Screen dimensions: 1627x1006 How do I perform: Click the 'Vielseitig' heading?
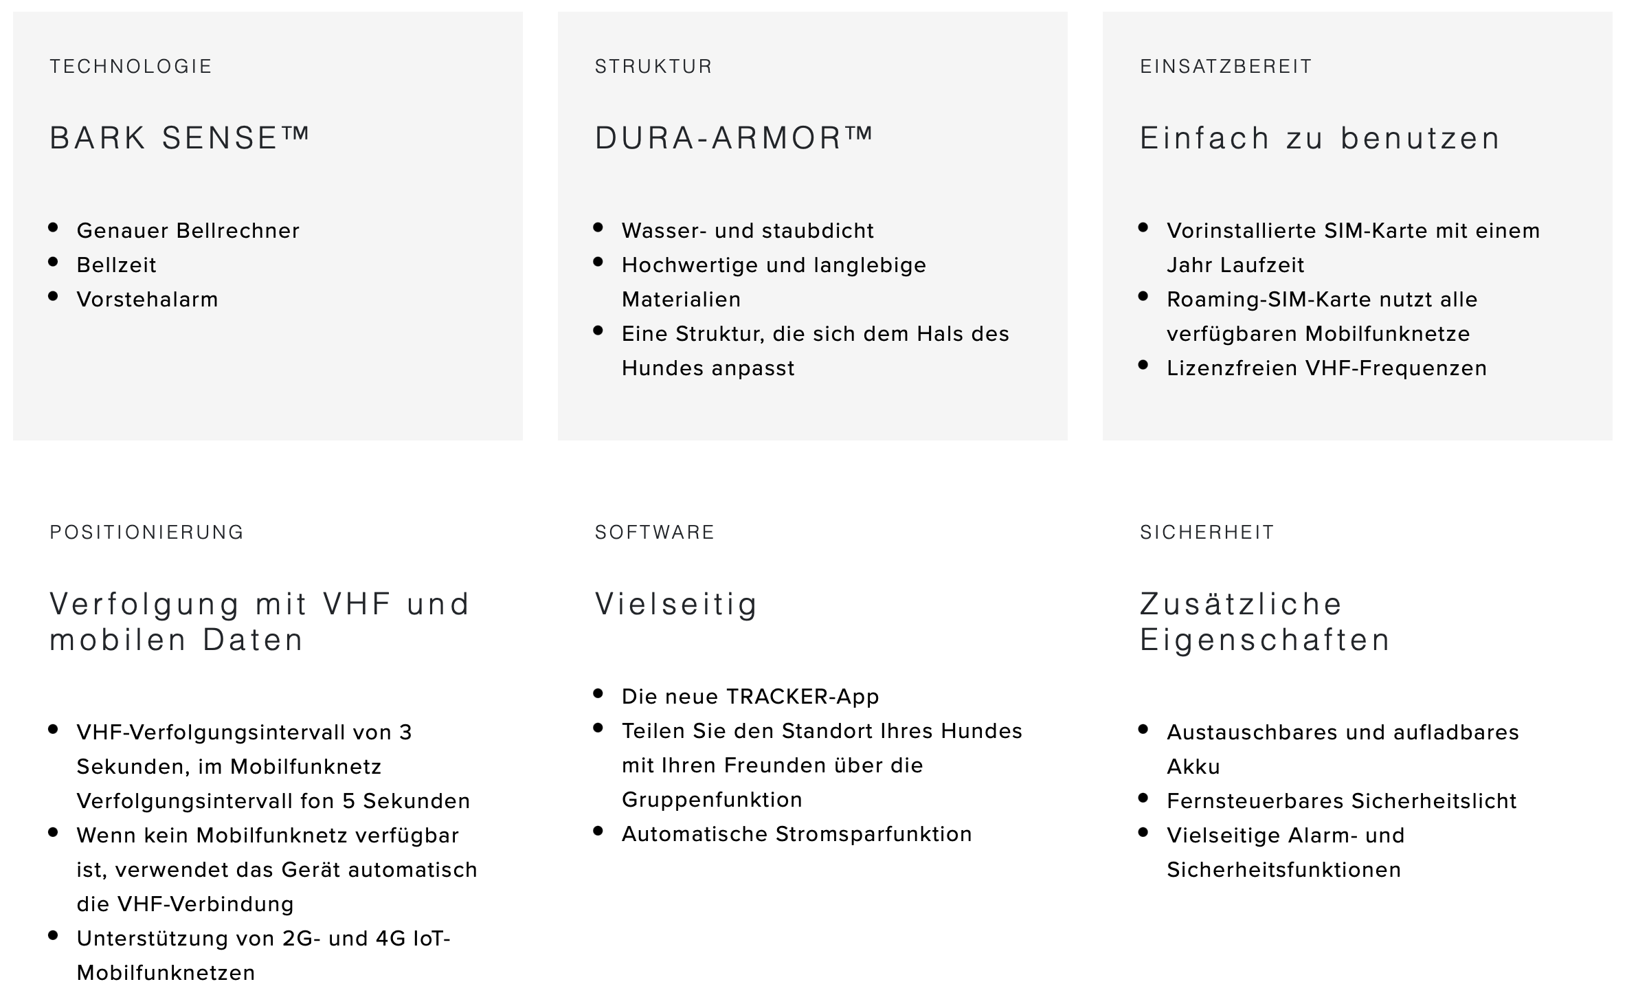point(677,604)
